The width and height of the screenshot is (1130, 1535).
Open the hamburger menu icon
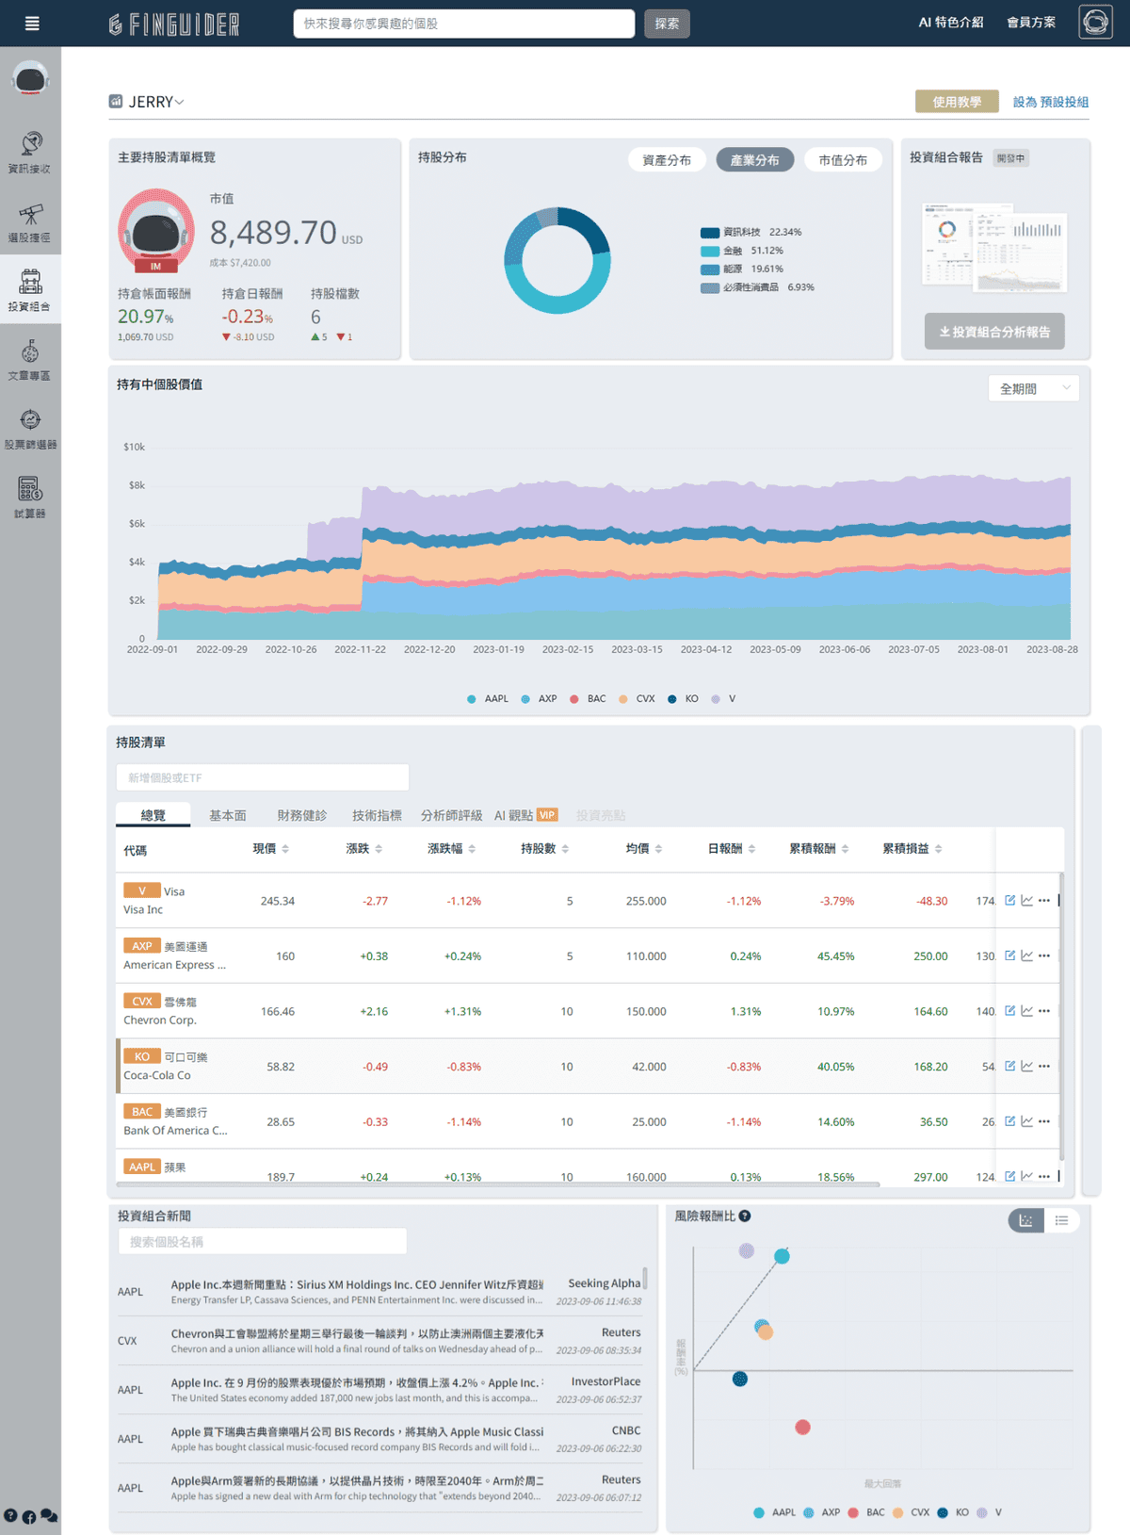pyautogui.click(x=32, y=24)
